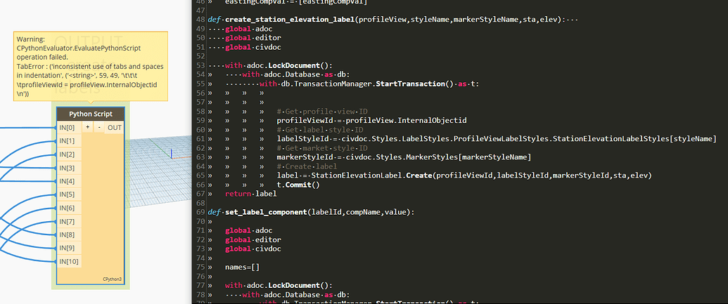Click 't.Commit()' on line 66

[x=298, y=185]
